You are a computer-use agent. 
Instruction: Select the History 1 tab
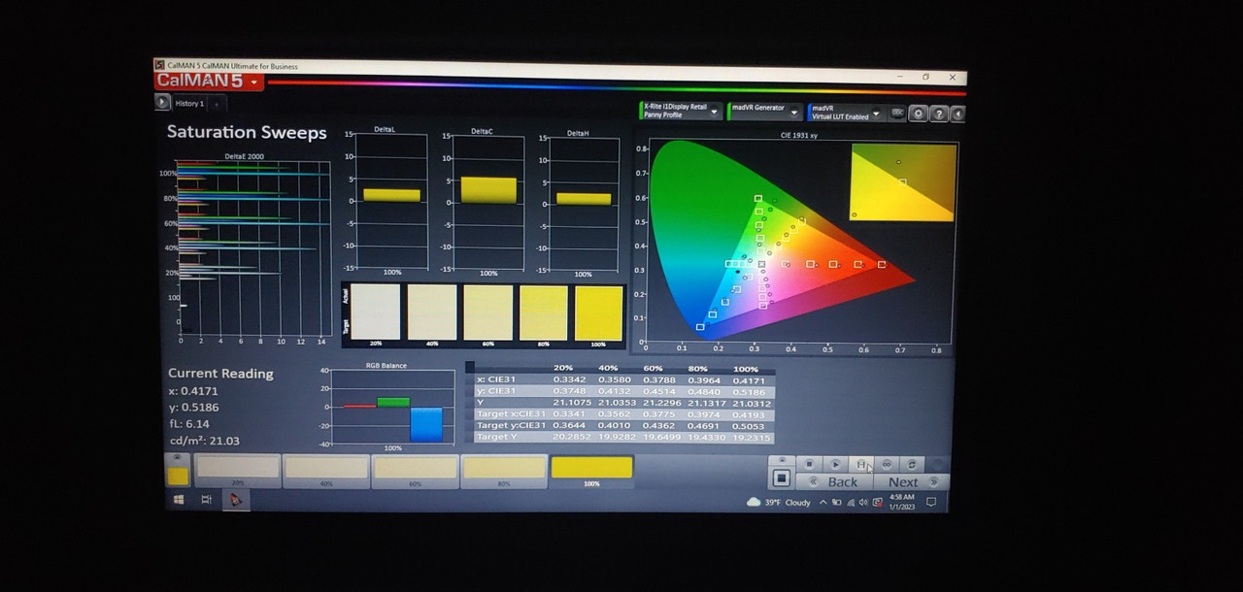189,103
